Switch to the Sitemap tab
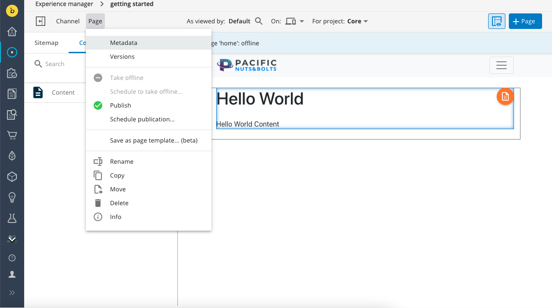Viewport: 552px width, 308px height. pos(46,43)
